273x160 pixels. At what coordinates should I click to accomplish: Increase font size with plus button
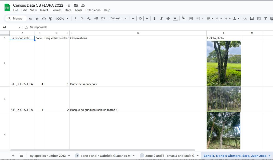click(x=147, y=19)
